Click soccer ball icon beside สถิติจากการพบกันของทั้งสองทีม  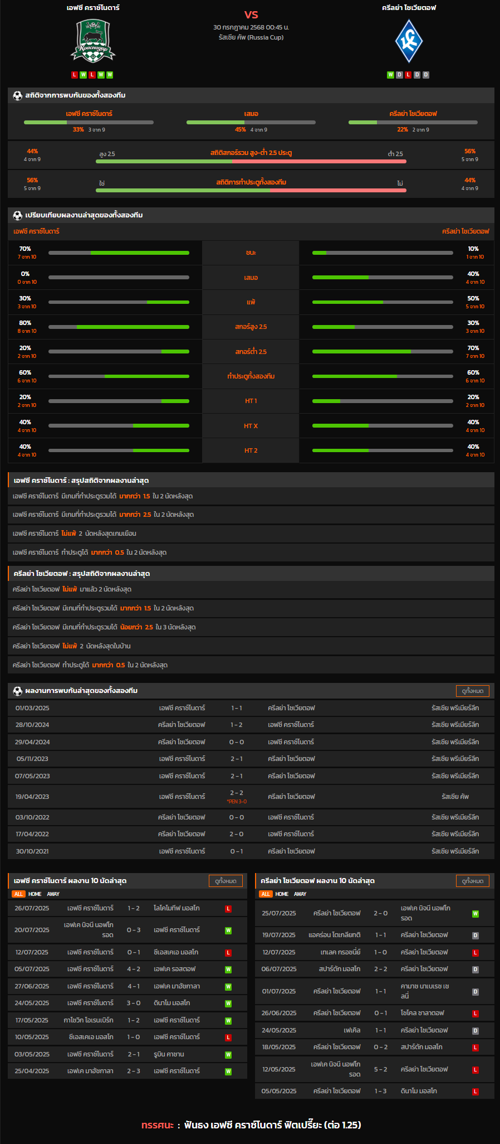click(x=17, y=95)
